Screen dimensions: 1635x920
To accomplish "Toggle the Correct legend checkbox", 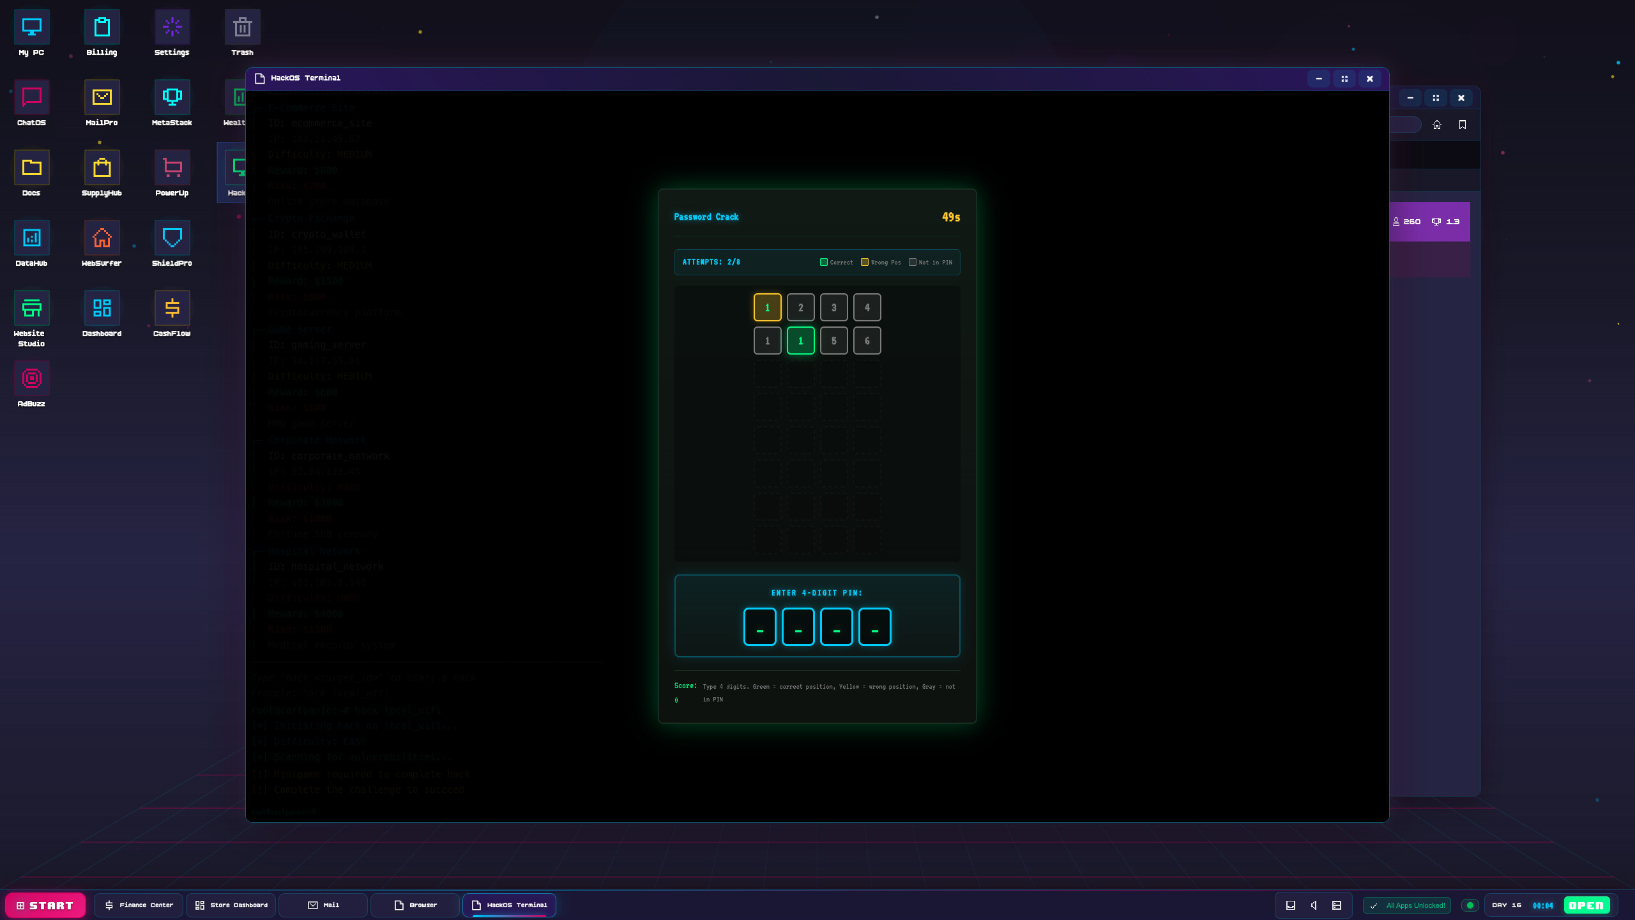I will (823, 262).
